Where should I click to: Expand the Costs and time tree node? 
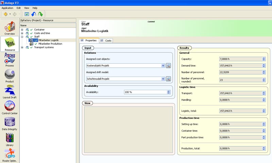click(22, 33)
